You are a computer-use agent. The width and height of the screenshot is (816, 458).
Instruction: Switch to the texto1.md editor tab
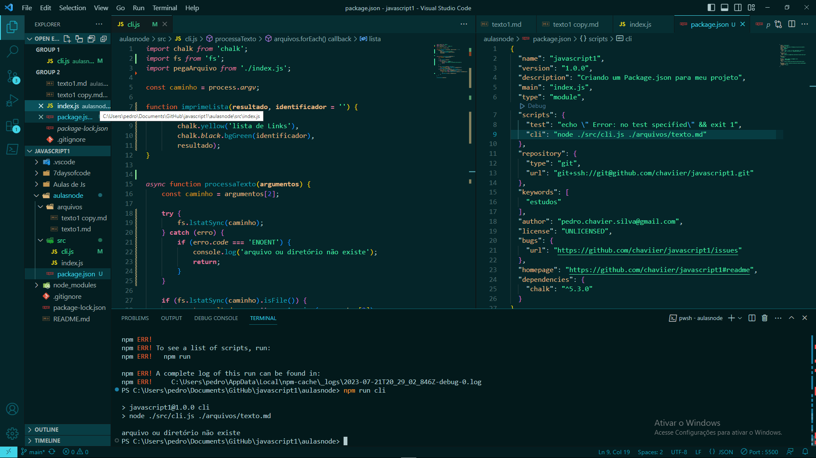[x=506, y=24]
